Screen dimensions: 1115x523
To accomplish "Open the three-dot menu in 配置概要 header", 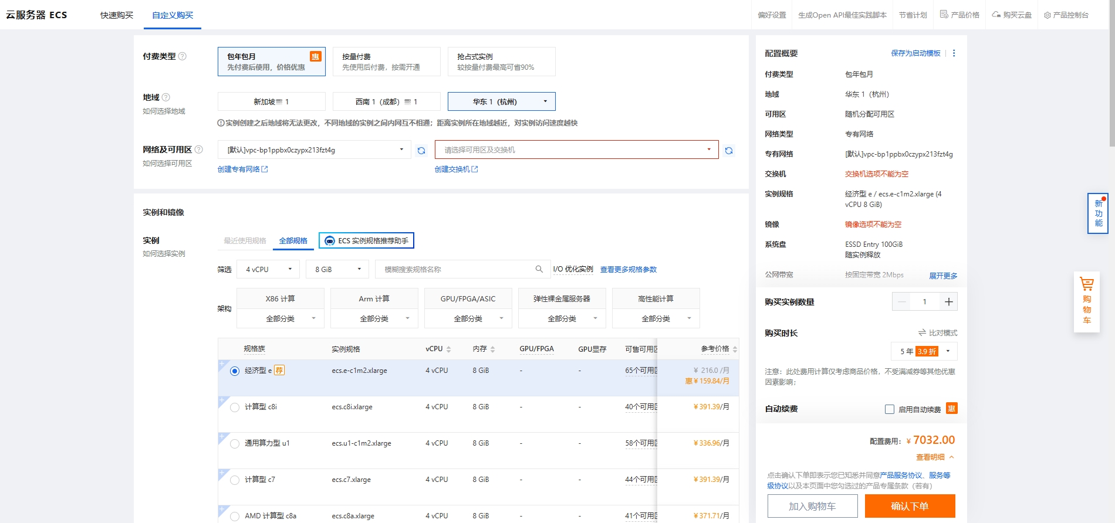I will [954, 53].
